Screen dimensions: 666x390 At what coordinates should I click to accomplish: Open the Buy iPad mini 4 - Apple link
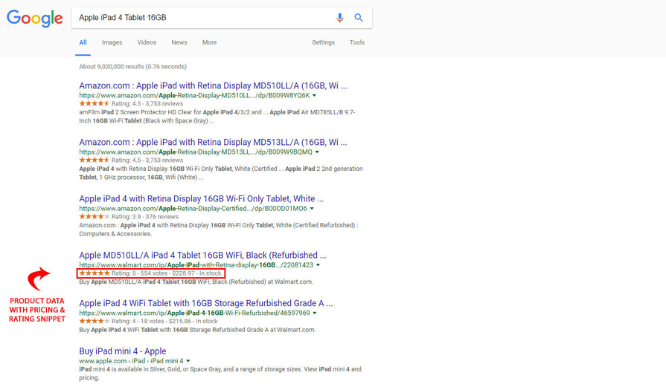123,351
